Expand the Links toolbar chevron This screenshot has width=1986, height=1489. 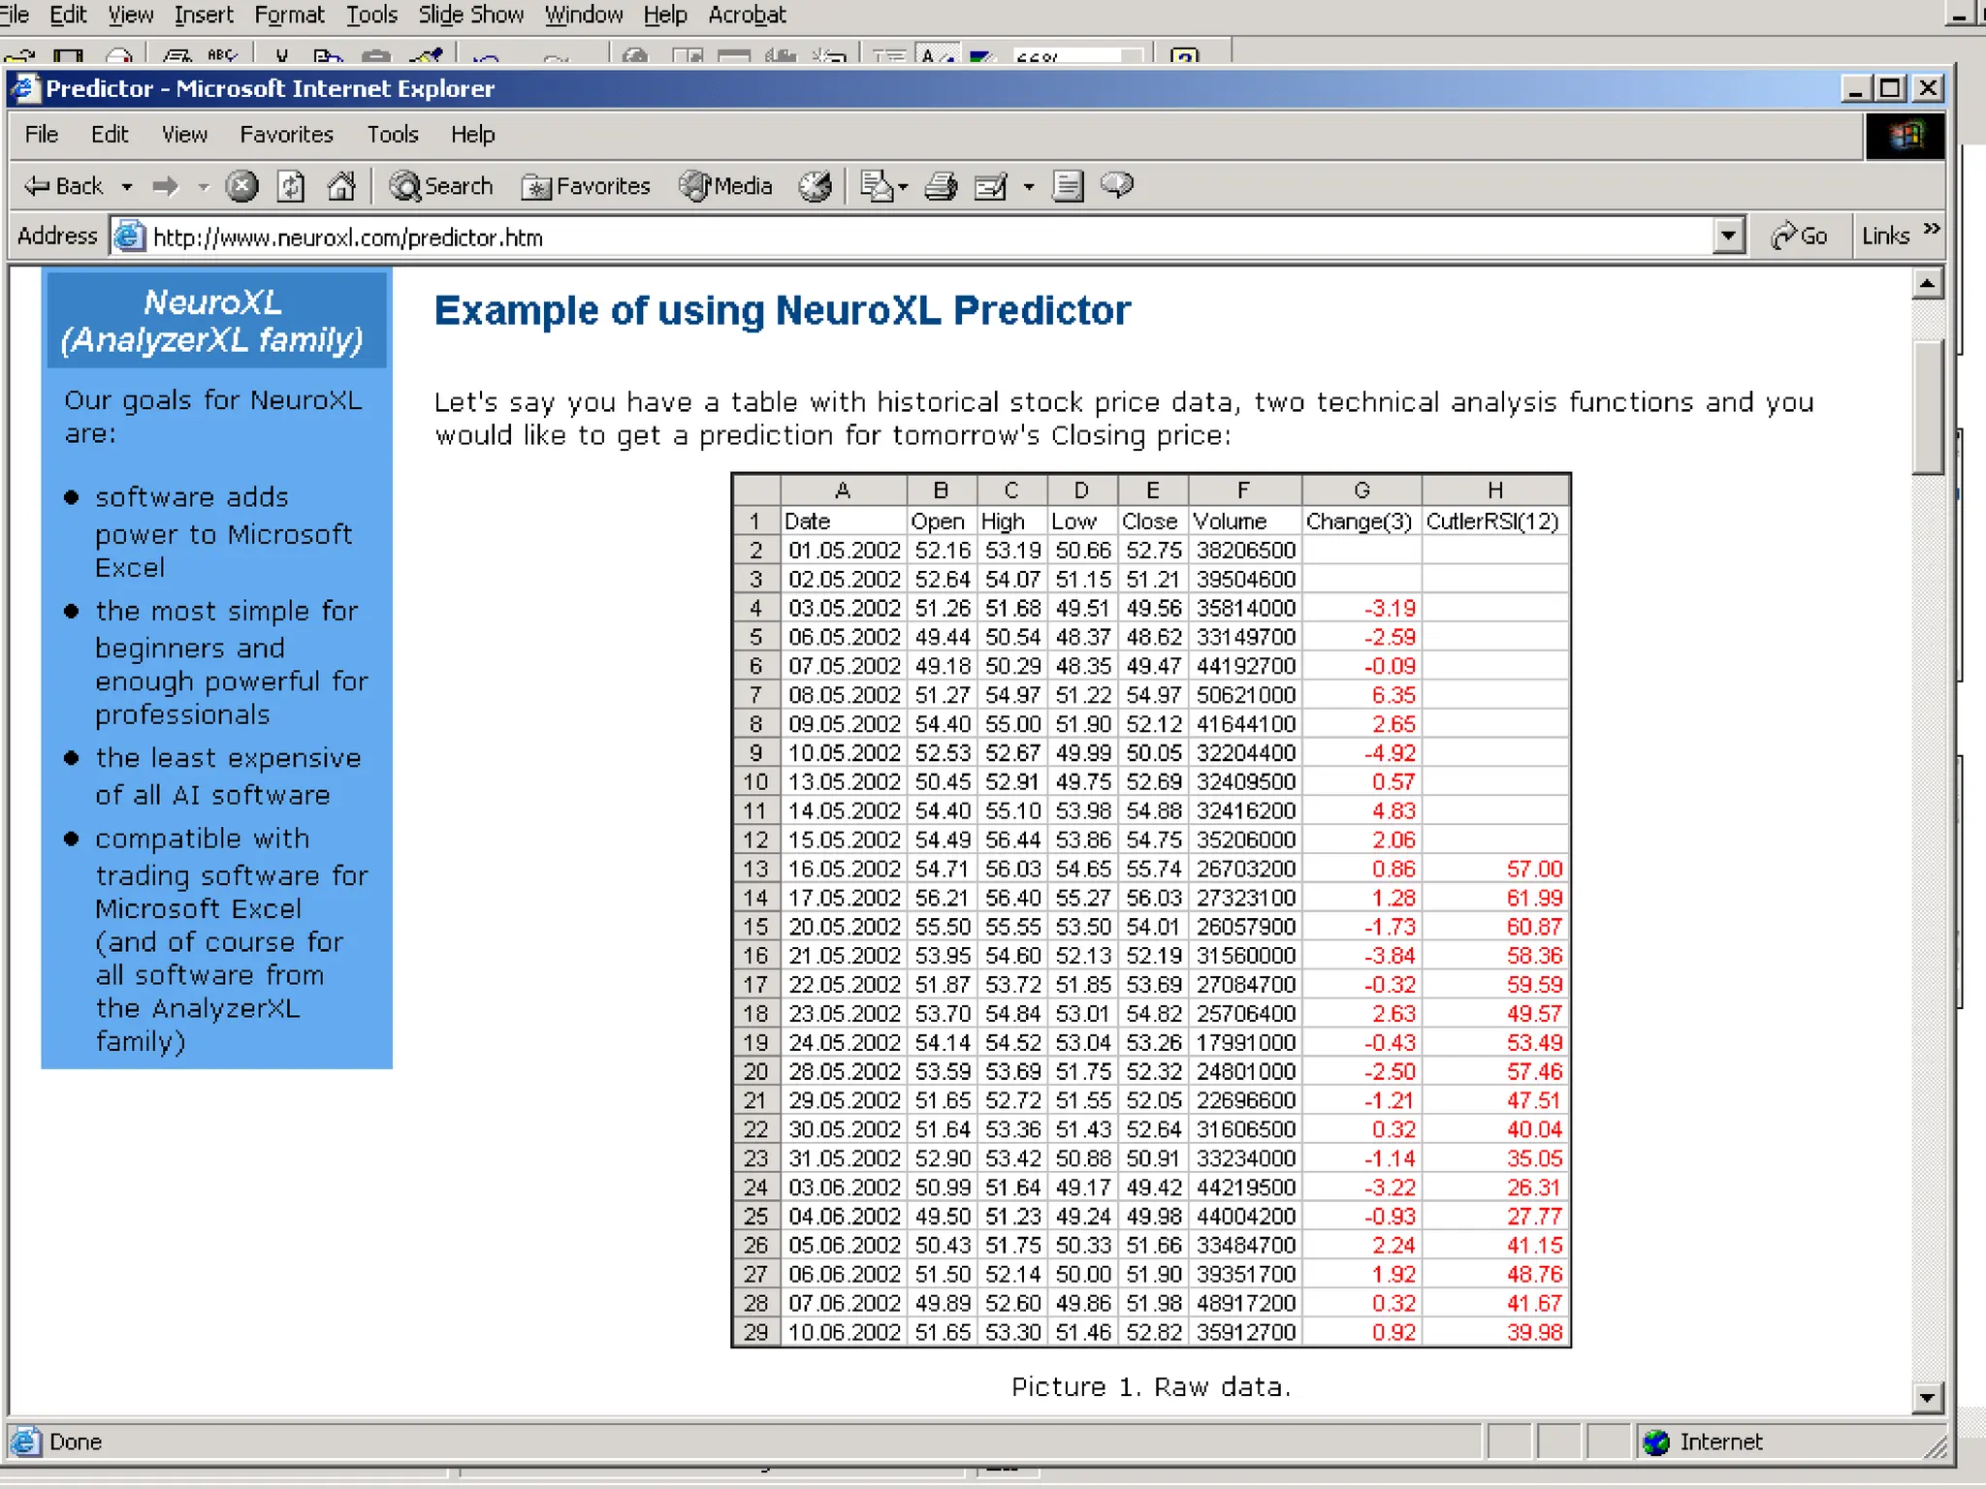click(x=1931, y=230)
